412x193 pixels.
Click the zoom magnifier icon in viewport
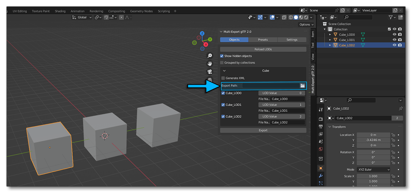210,56
